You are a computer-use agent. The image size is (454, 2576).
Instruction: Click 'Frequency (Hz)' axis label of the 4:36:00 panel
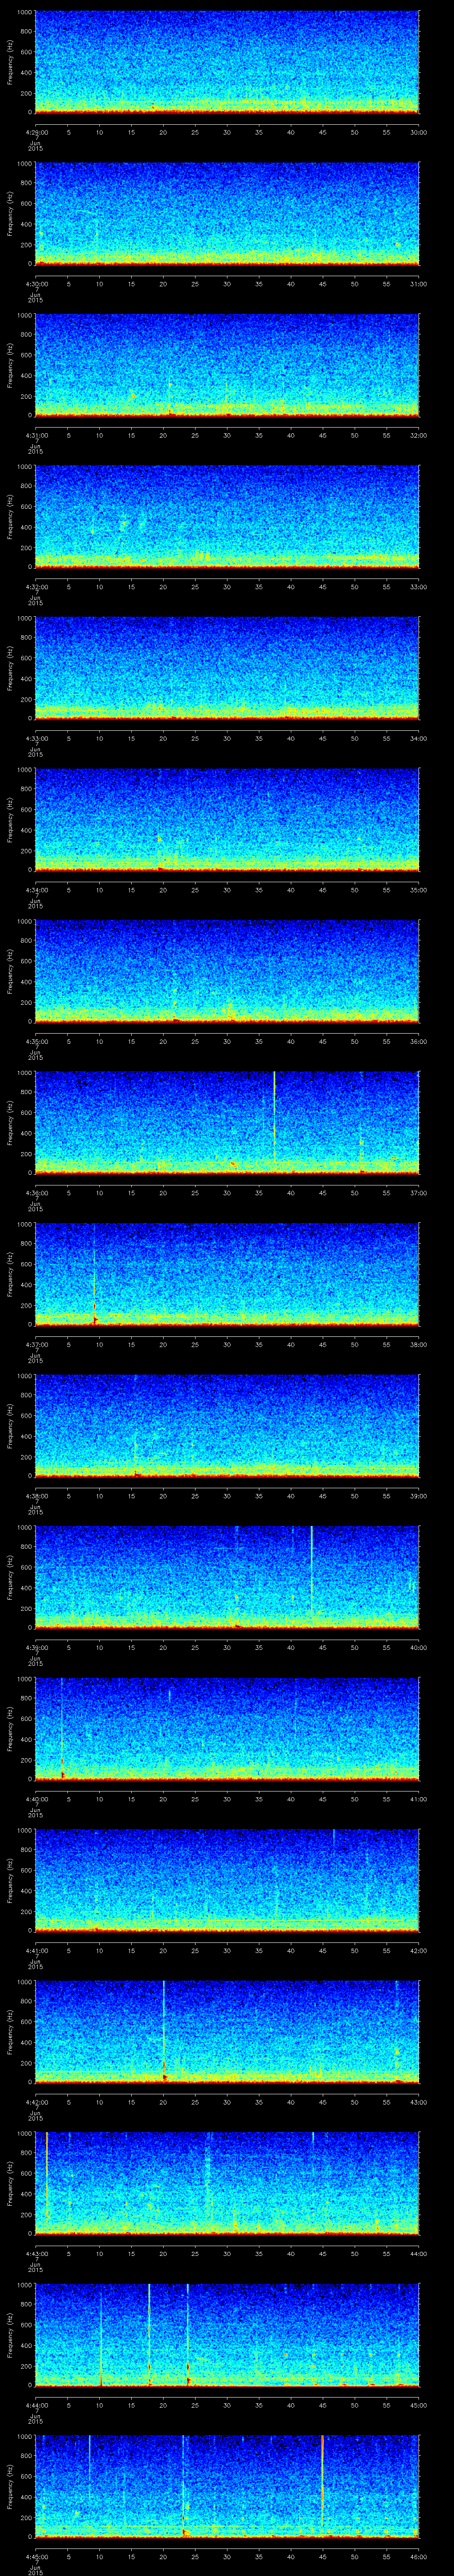point(10,1122)
